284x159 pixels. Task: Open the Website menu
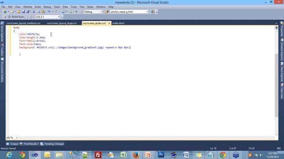[28, 7]
